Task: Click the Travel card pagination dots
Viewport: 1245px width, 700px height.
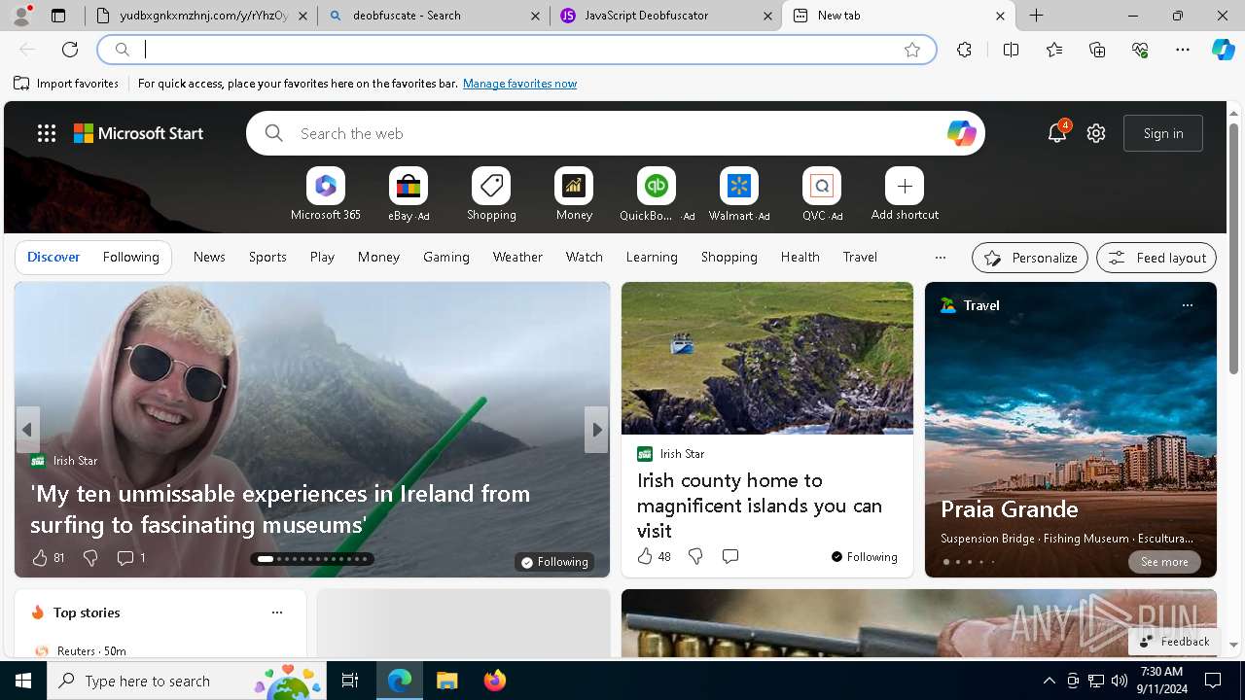Action: [969, 562]
